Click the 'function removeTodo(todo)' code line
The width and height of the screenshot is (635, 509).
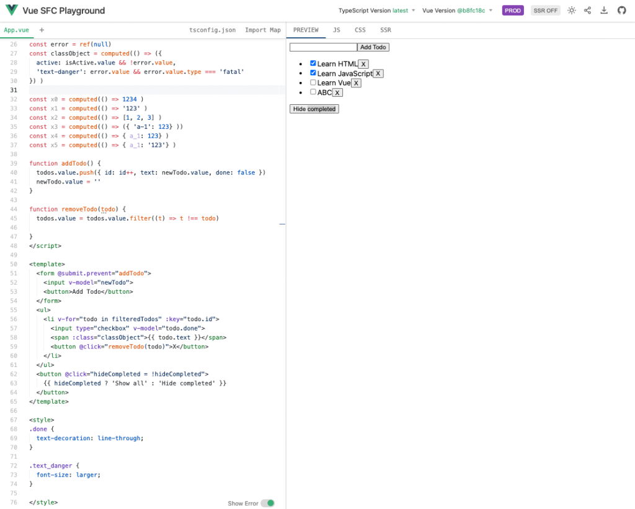78,209
